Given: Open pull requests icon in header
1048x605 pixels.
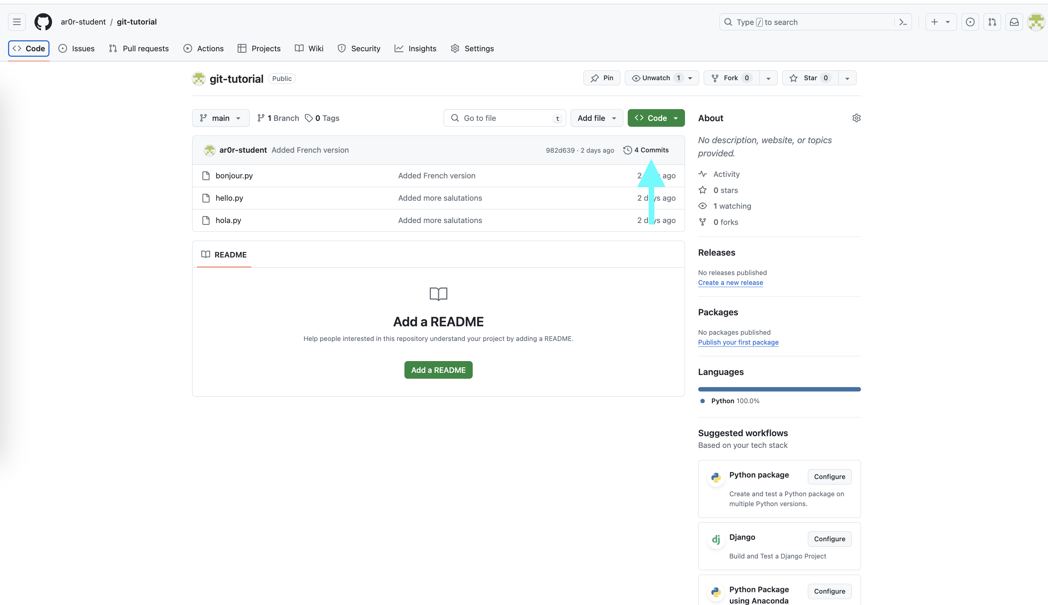Looking at the screenshot, I should click(992, 22).
